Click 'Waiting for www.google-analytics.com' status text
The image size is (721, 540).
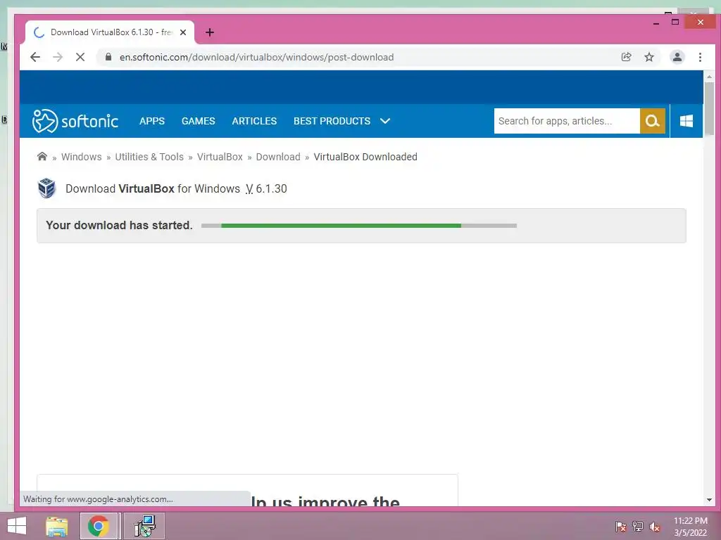[98, 499]
